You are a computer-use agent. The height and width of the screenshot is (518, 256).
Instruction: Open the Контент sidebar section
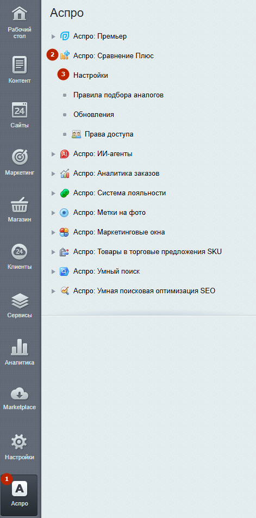[x=20, y=70]
